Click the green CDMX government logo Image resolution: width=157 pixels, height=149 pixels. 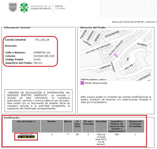tap(24, 7)
